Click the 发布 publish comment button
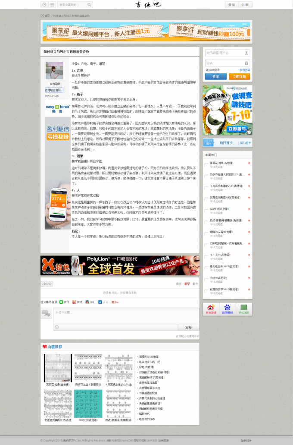This screenshot has width=293, height=445. [188, 327]
